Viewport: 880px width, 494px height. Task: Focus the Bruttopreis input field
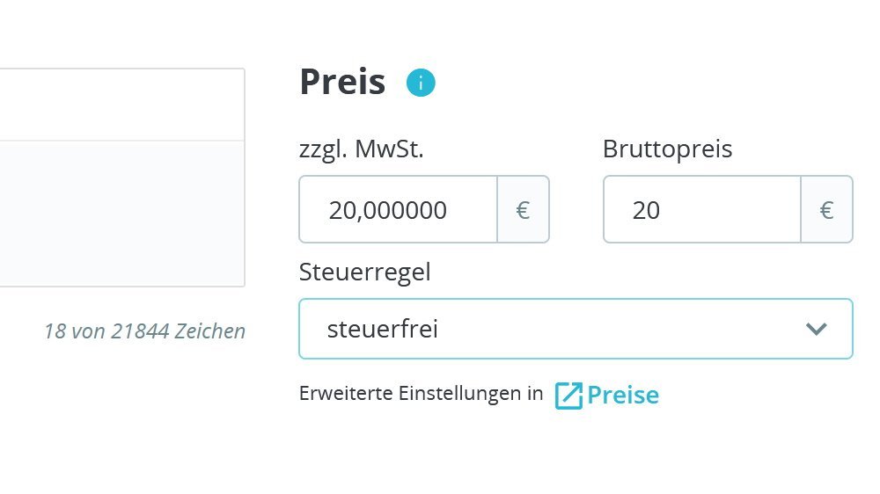(701, 210)
